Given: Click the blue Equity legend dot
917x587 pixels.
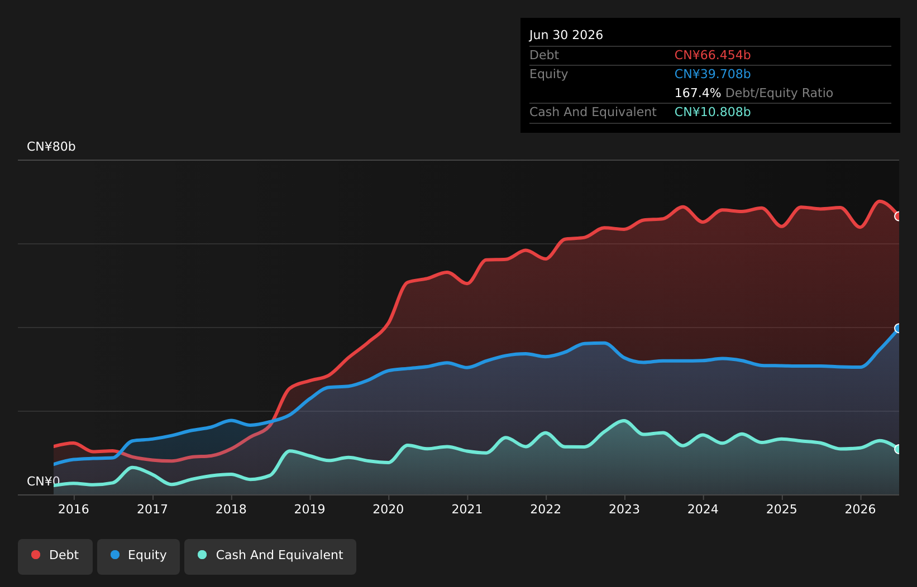Looking at the screenshot, I should click(115, 555).
